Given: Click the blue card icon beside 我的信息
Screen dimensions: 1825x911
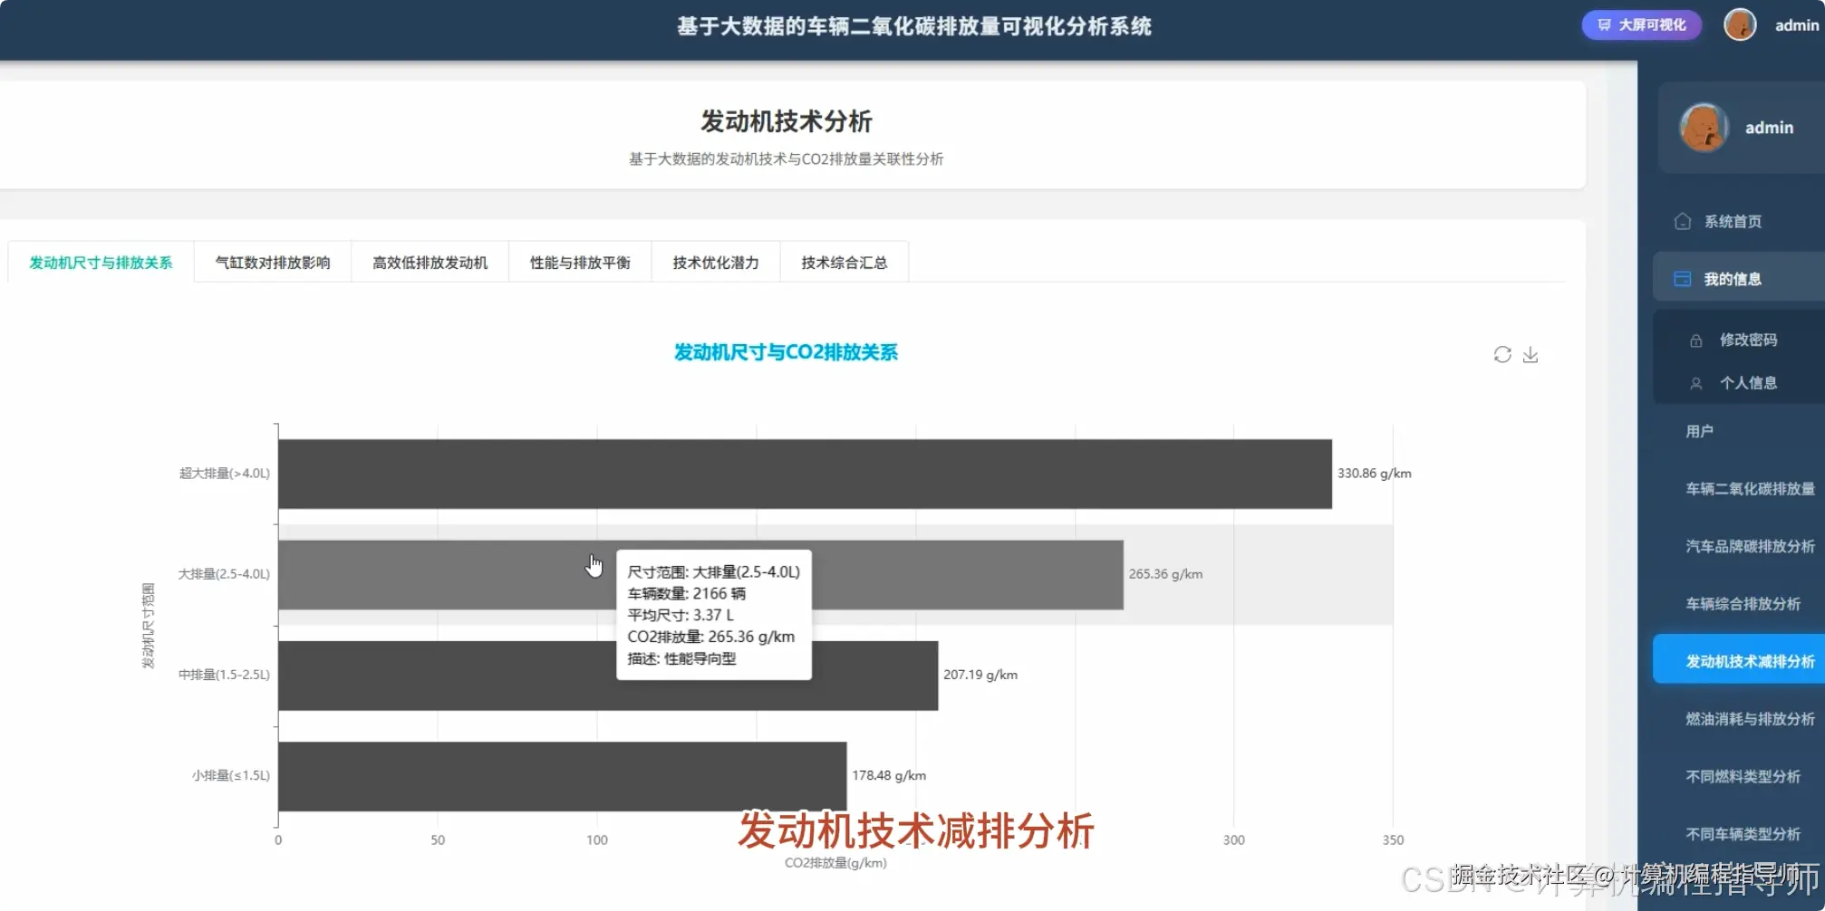Looking at the screenshot, I should [1684, 277].
